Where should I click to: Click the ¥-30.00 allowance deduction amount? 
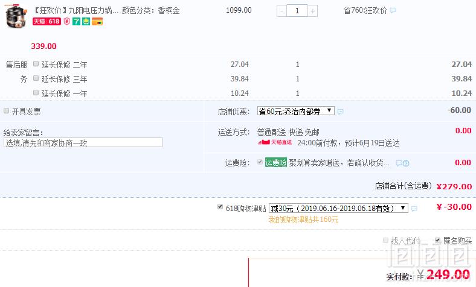454,207
